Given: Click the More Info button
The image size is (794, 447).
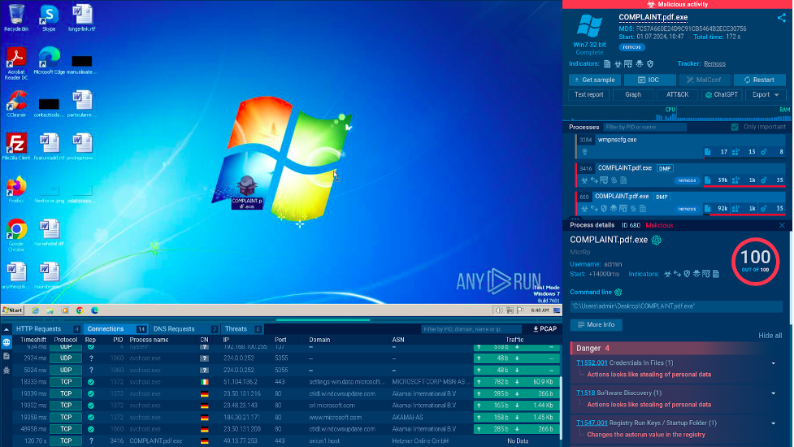Looking at the screenshot, I should tap(596, 325).
